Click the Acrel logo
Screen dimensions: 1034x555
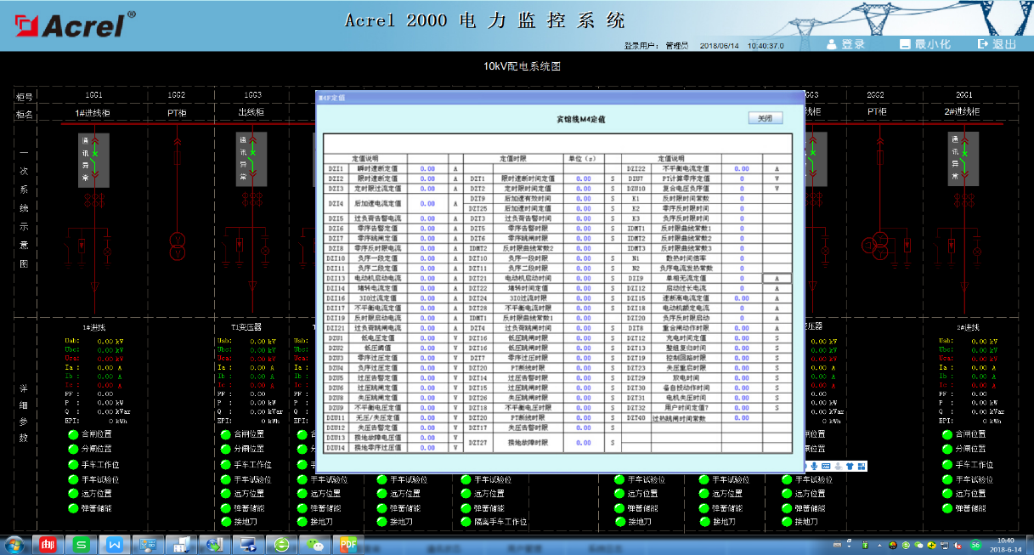pyautogui.click(x=73, y=25)
